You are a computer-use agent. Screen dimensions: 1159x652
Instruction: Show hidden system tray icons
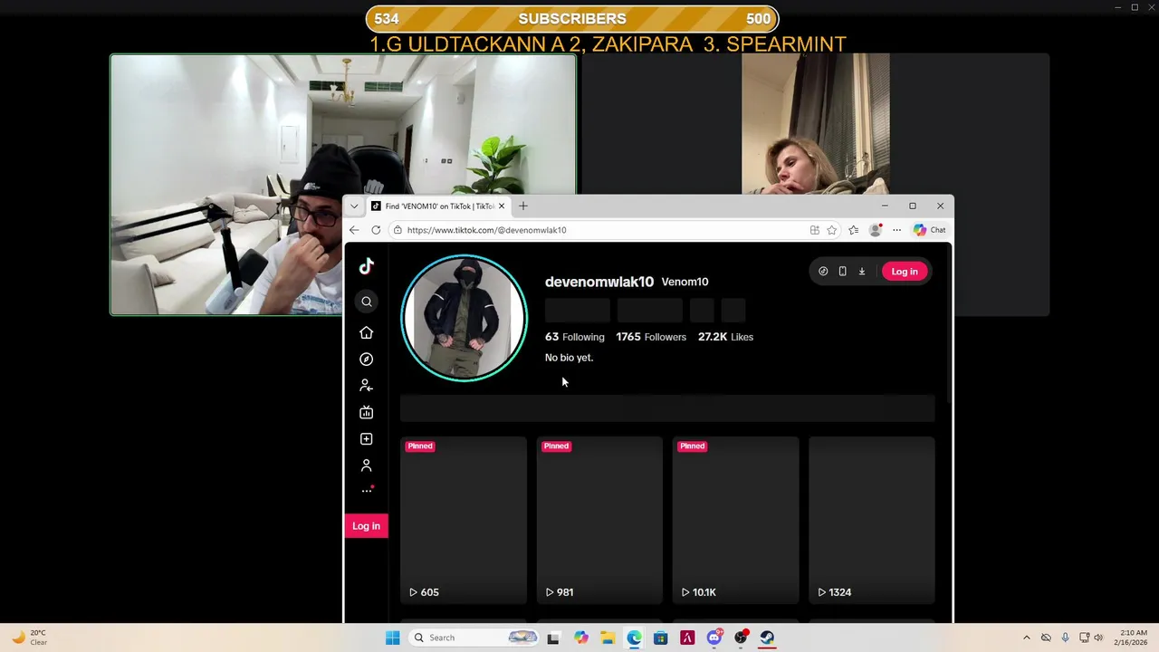(1027, 638)
